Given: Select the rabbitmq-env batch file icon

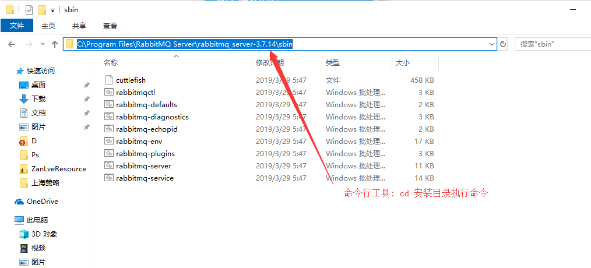Looking at the screenshot, I should tap(109, 141).
